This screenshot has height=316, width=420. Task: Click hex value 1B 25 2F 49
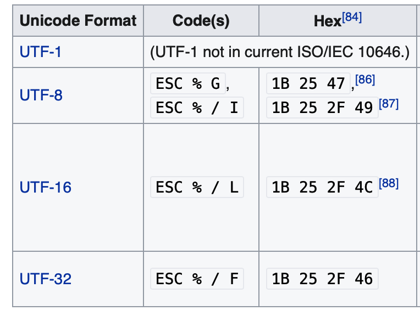pos(322,108)
